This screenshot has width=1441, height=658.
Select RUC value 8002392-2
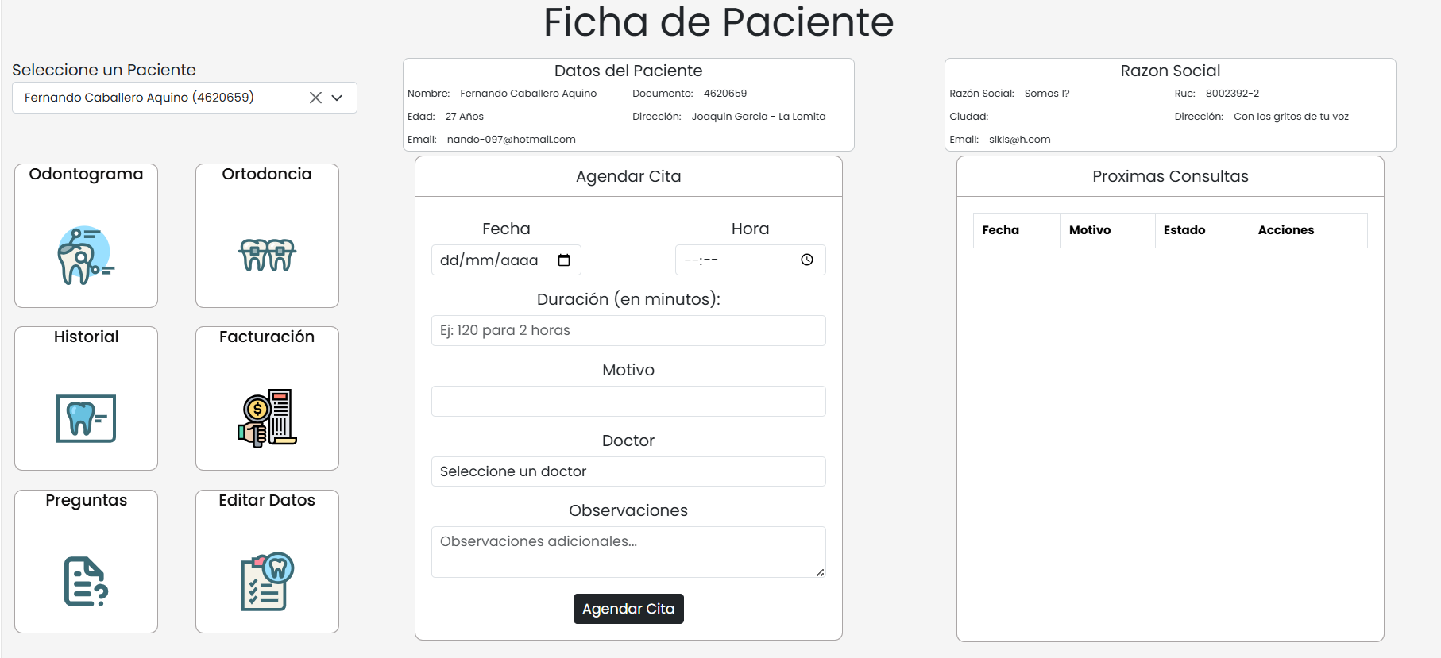(1232, 94)
